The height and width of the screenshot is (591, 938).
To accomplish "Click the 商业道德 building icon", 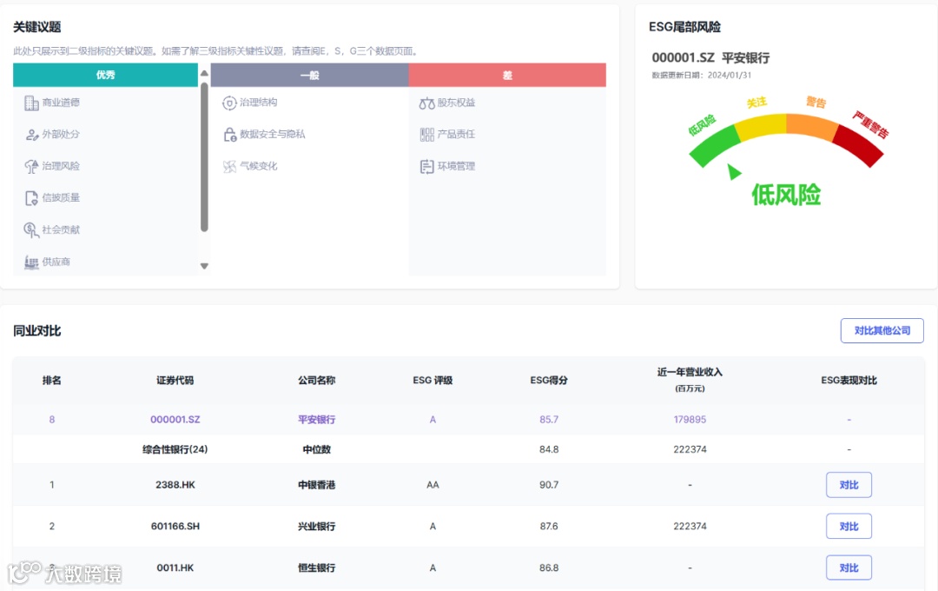I will [x=31, y=103].
